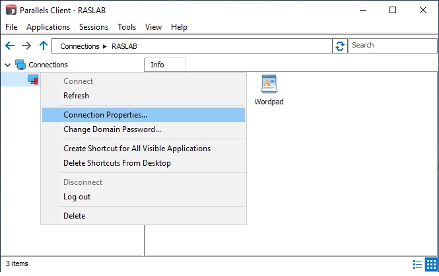439x276 pixels.
Task: Select the RASLAB connection icon in tree
Action: coord(33,79)
